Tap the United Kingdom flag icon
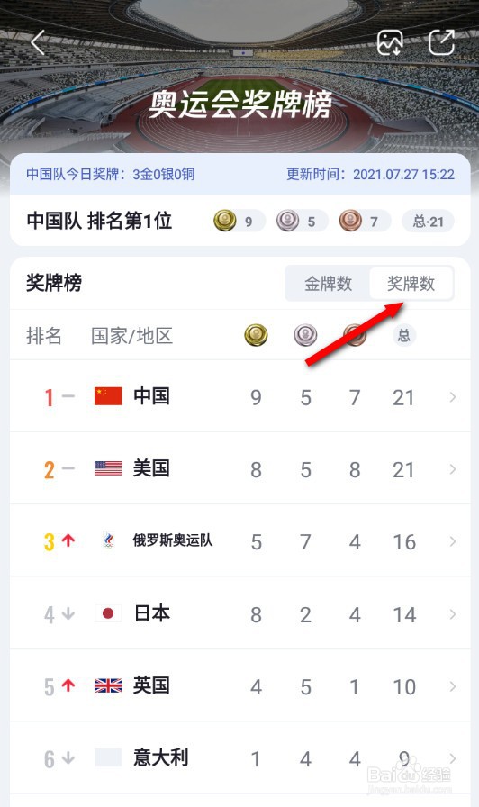 (x=108, y=685)
